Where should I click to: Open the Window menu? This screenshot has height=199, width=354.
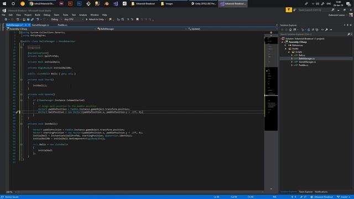[95, 15]
